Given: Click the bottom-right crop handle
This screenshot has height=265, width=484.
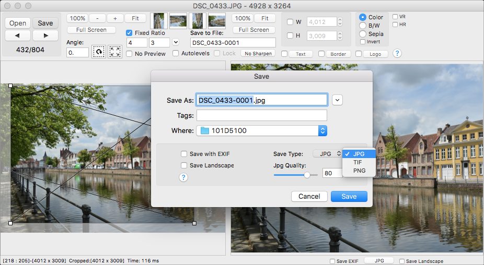Looking at the screenshot, I should (x=194, y=223).
